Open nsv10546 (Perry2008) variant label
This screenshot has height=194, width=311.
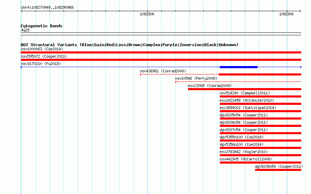196,78
